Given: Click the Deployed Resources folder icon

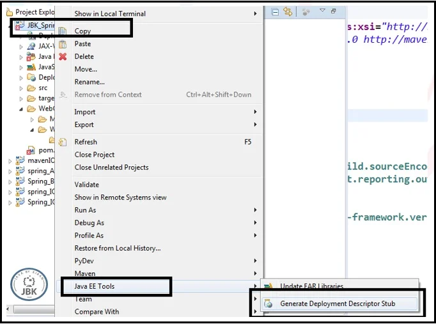Looking at the screenshot, I should point(31,77).
